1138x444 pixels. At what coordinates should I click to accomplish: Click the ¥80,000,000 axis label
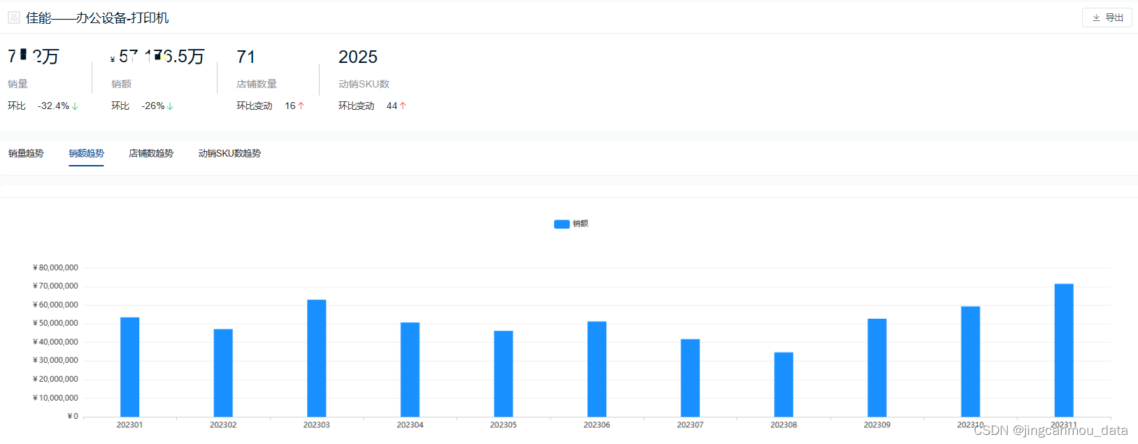(x=55, y=268)
